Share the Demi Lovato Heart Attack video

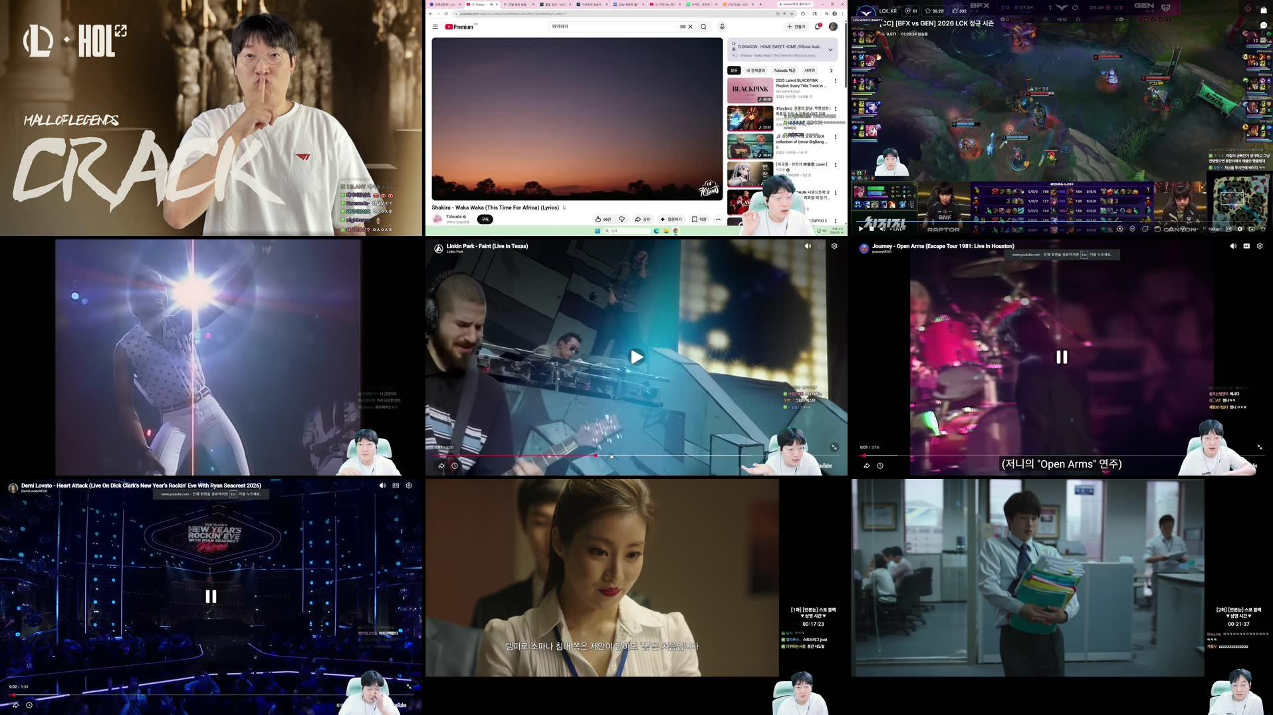click(16, 705)
